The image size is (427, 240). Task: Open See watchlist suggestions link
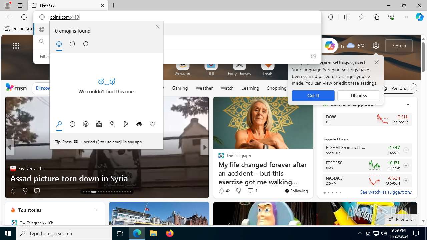coord(386,192)
